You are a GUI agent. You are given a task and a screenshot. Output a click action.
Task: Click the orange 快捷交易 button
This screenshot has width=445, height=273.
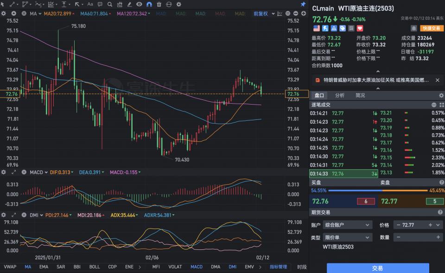pos(432,28)
